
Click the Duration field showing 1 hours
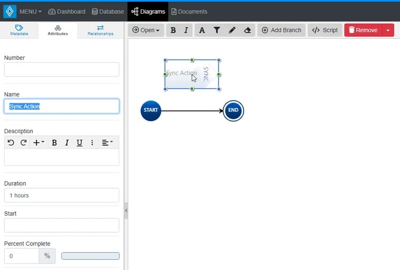click(x=61, y=195)
